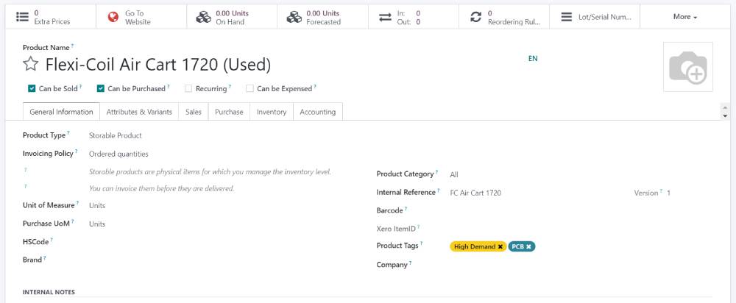Click the Internal Notes section heading
Viewport: 736px width, 303px height.
point(49,292)
